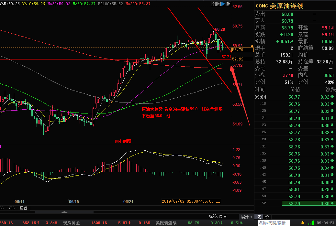Click the 62.56 price axis label
The width and height of the screenshot is (336, 226).
pos(237,7)
